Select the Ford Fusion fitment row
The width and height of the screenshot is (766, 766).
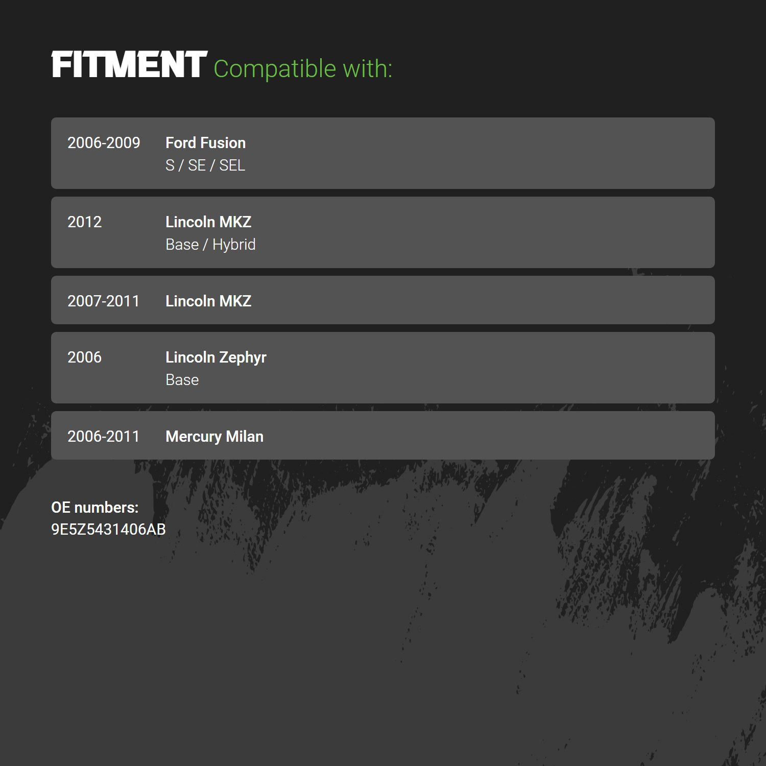(x=383, y=153)
